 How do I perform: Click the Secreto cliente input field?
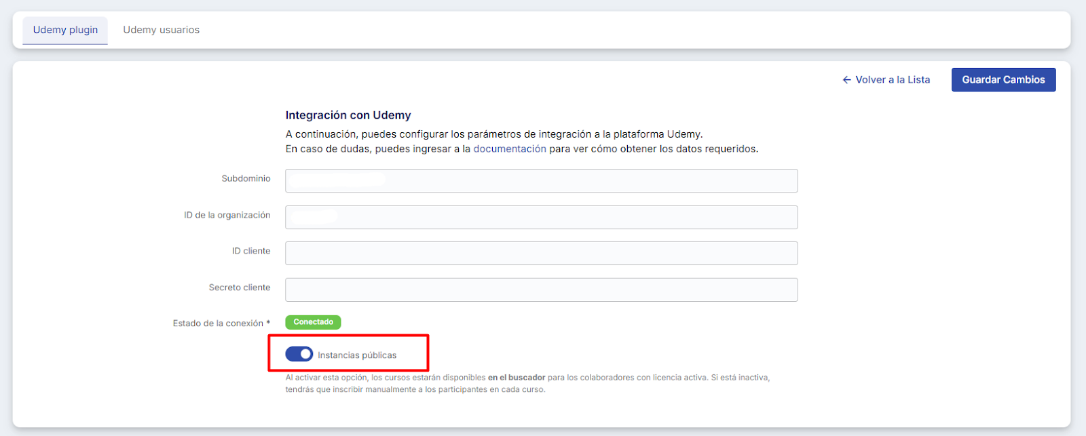tap(541, 290)
